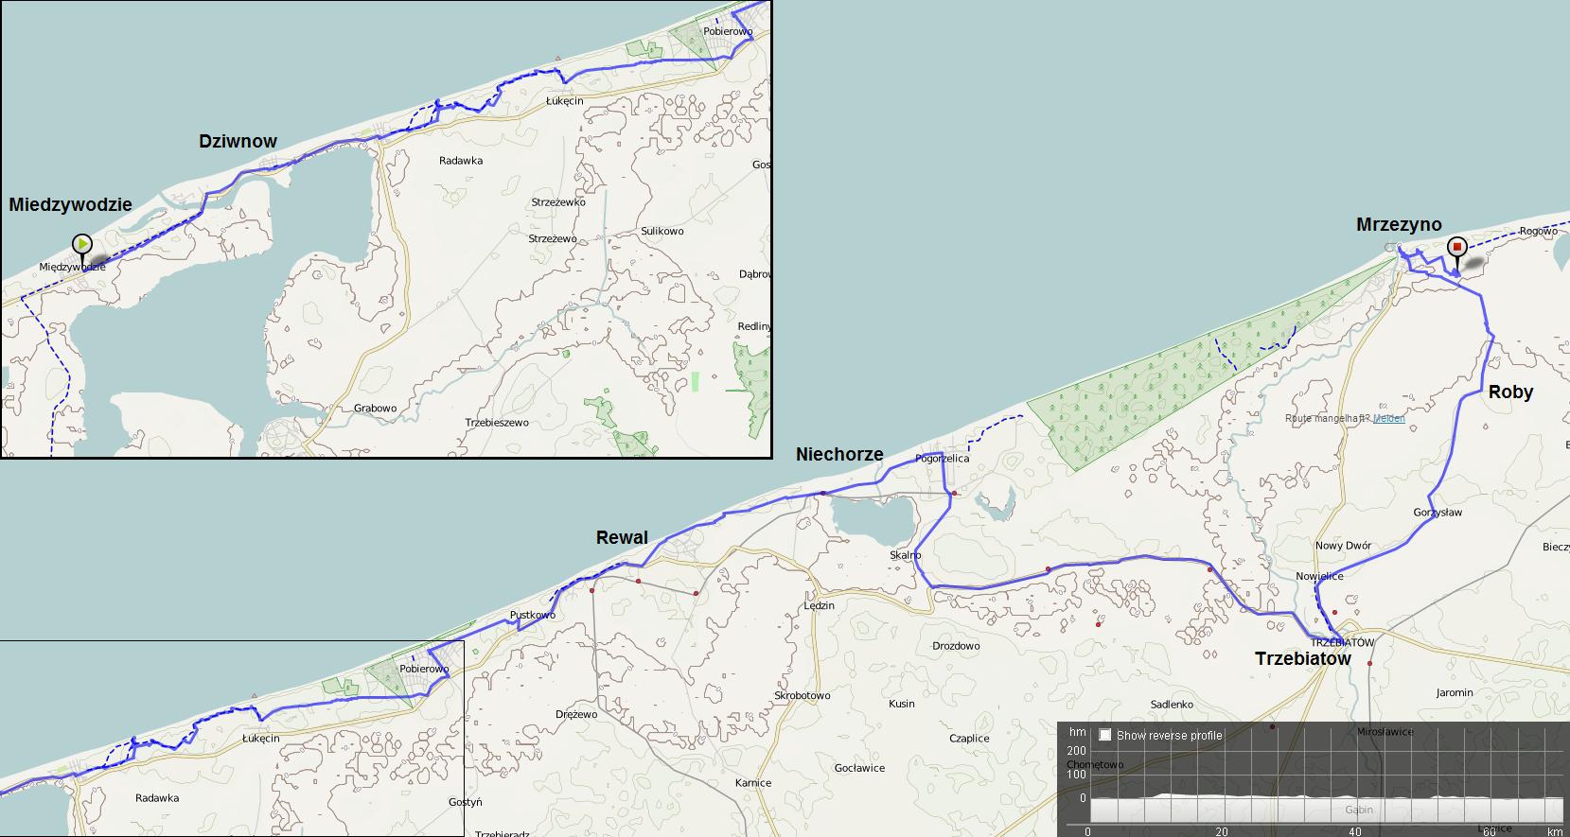1570x837 pixels.
Task: Click the Trzebieszewo label in the inset map
Action: pos(497,423)
